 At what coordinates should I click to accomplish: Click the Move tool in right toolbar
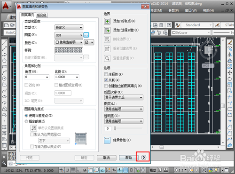click(230, 72)
